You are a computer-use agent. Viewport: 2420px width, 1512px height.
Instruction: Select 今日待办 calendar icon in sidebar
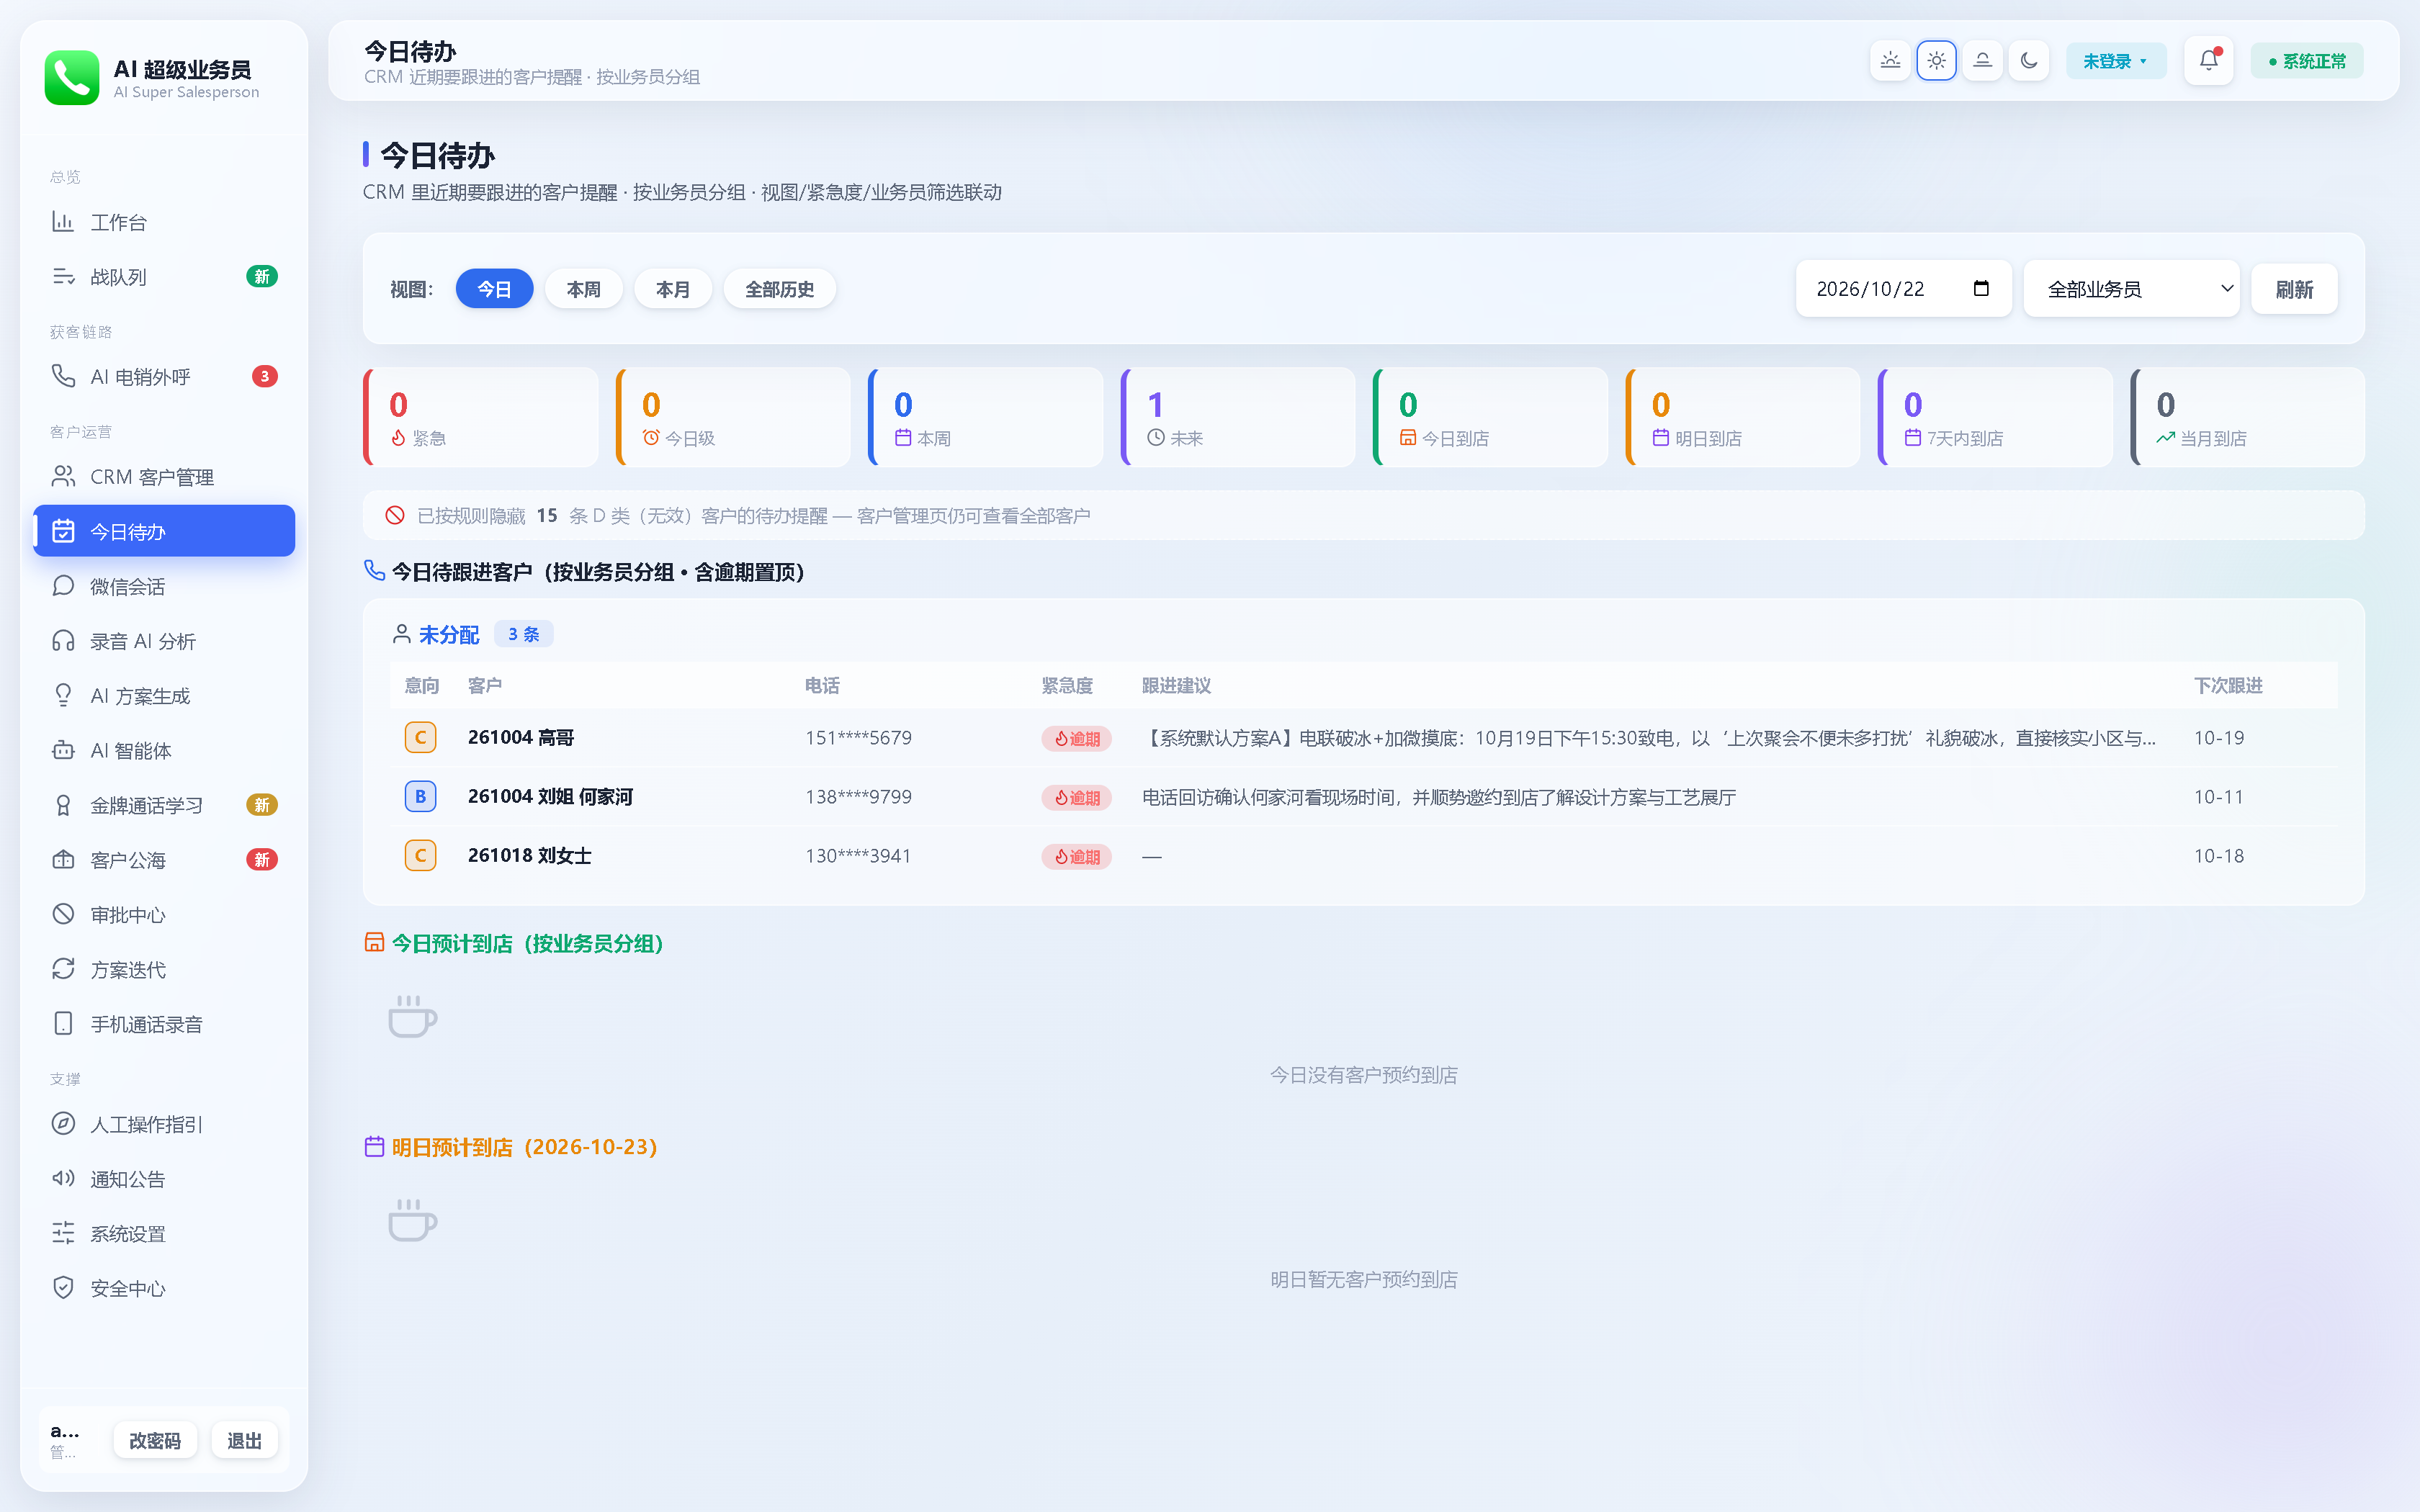[63, 531]
